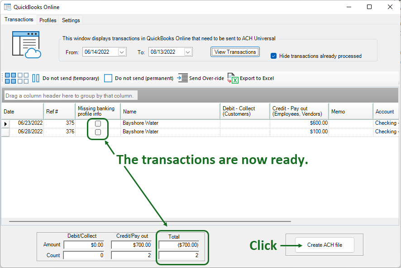
Task: Click the Memo column header
Action: click(351, 111)
